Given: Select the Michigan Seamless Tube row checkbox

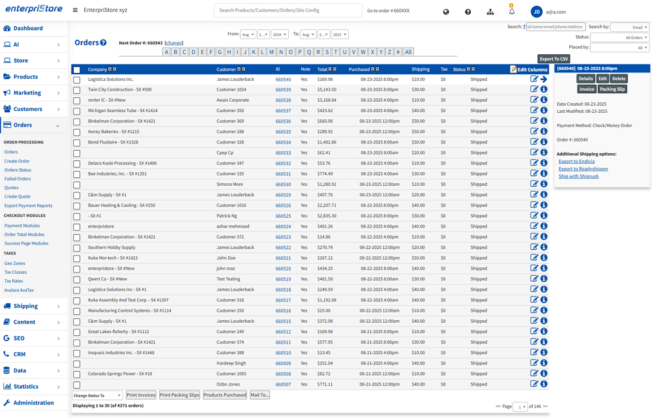Looking at the screenshot, I should (x=77, y=111).
